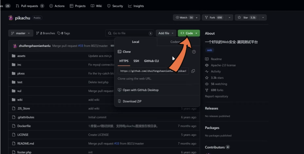This screenshot has width=304, height=154.
Task: Copy the HTTPS clone URL to clipboard
Action: coord(193,71)
